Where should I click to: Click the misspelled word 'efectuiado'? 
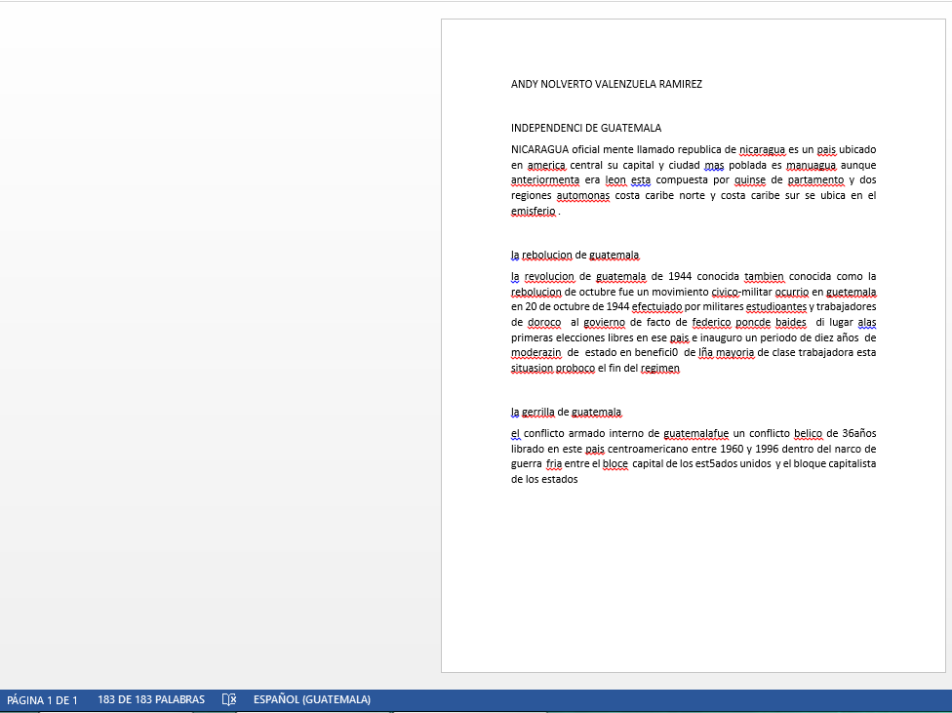(x=656, y=306)
